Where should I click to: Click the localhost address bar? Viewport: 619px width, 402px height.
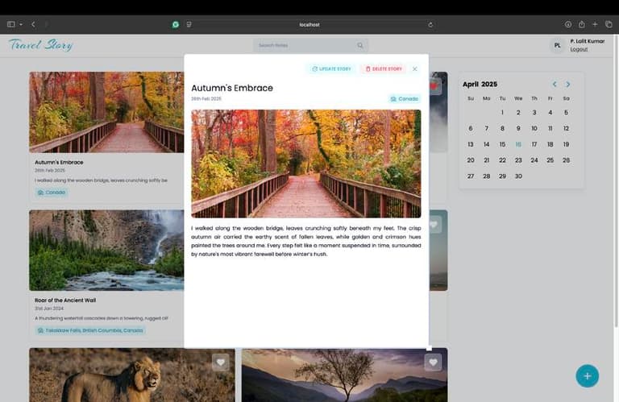(309, 24)
